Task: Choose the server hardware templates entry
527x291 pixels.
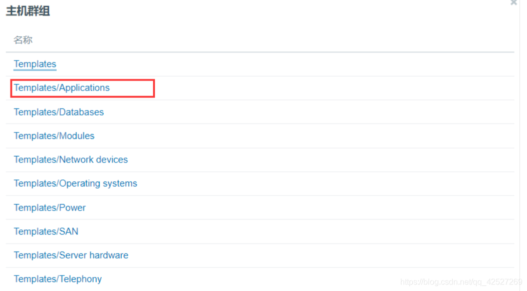Action: 71,255
